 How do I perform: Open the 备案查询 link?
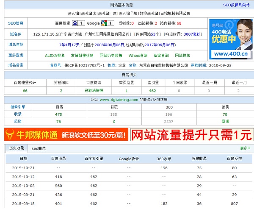pyautogui.click(x=163, y=55)
